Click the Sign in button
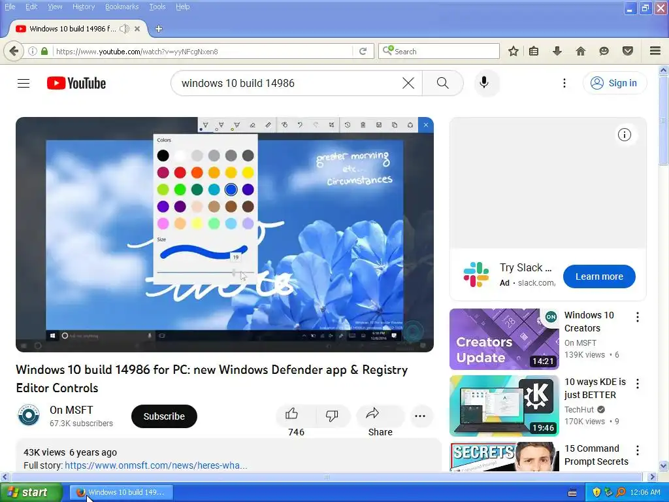This screenshot has height=502, width=669. tap(614, 83)
